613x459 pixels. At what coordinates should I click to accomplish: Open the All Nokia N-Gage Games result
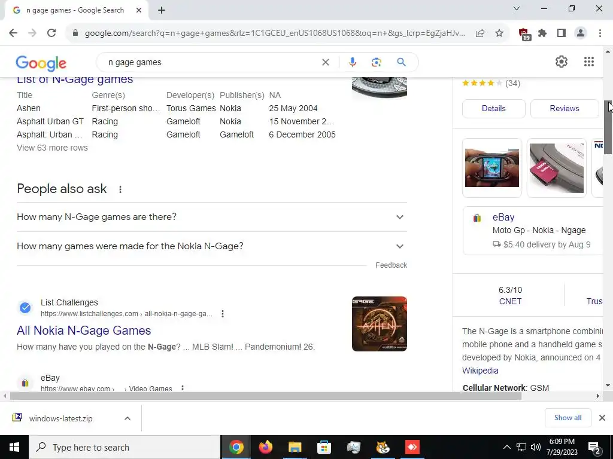click(x=84, y=331)
